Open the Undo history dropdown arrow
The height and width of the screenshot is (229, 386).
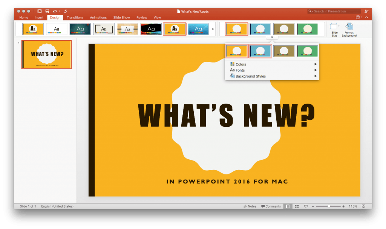click(59, 11)
